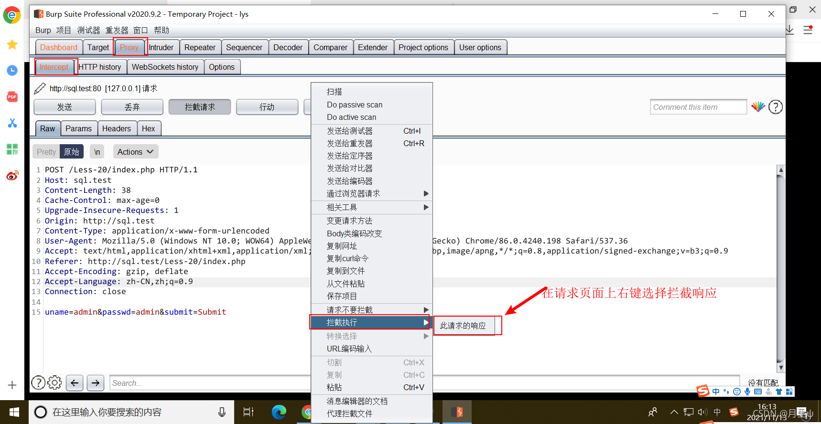This screenshot has height=424, width=821.
Task: Add new item with sidebar plus icon
Action: [12, 385]
